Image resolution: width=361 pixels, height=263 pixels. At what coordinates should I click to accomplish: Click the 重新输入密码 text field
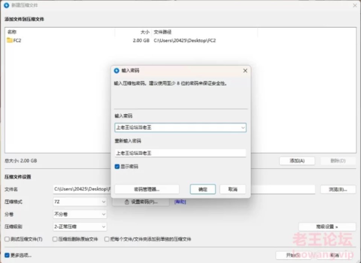point(180,153)
